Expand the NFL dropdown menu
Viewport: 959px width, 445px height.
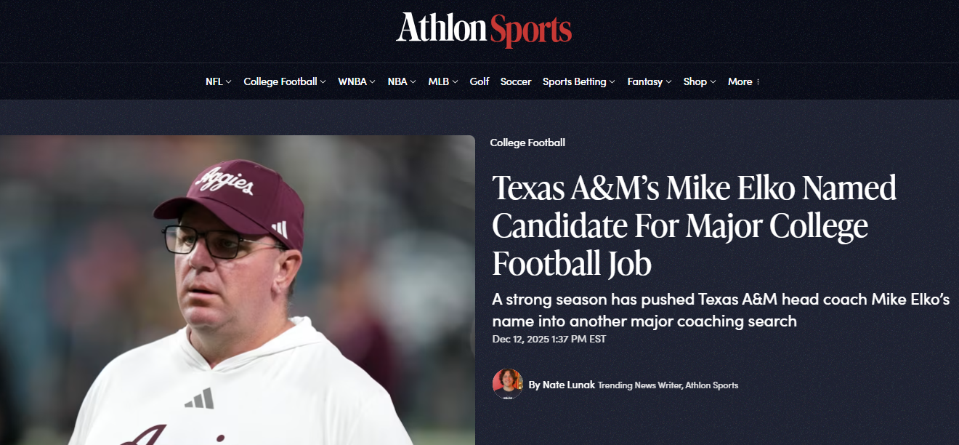click(x=218, y=82)
